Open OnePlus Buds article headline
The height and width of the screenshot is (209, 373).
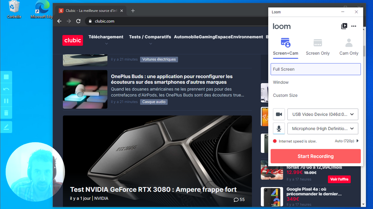pos(172,79)
